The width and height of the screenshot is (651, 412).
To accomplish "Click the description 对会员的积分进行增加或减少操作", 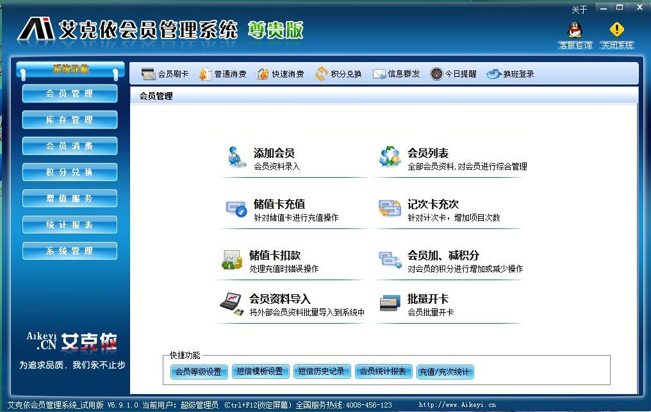I will (465, 269).
